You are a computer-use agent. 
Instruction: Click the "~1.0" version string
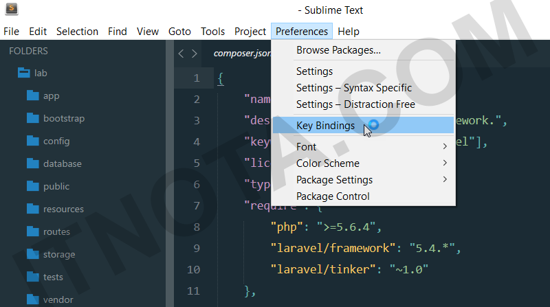tap(409, 269)
